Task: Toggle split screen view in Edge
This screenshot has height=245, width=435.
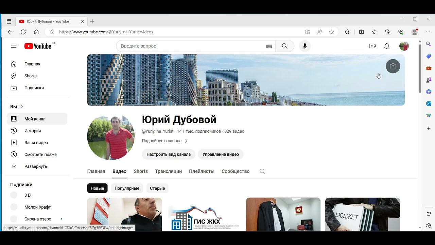Action: (361, 32)
